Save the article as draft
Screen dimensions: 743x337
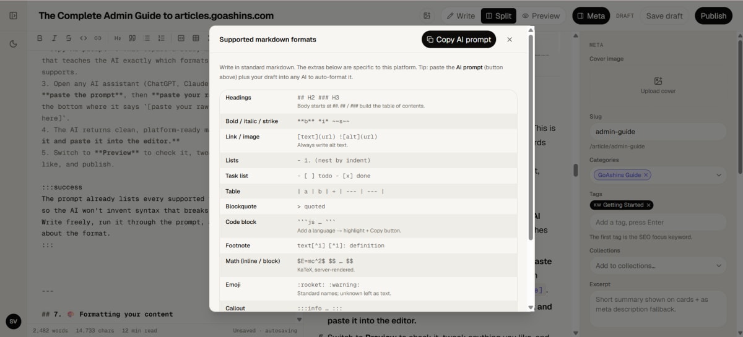click(x=664, y=15)
